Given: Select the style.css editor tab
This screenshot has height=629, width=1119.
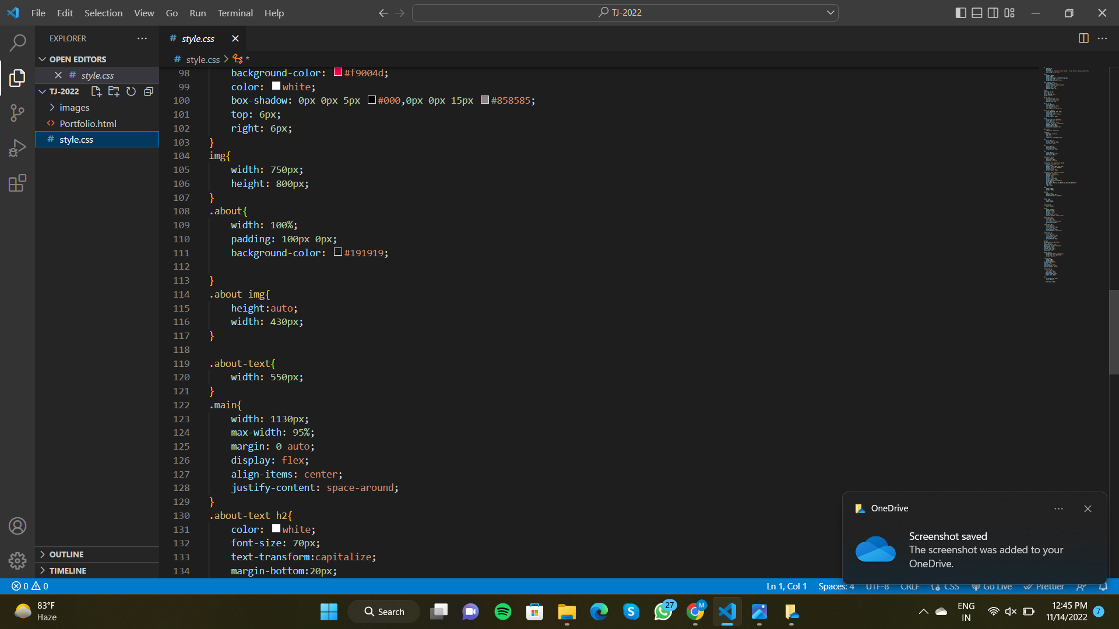Looking at the screenshot, I should point(198,38).
